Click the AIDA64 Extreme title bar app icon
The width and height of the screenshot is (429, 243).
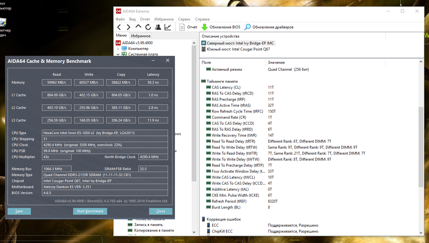pyautogui.click(x=119, y=11)
